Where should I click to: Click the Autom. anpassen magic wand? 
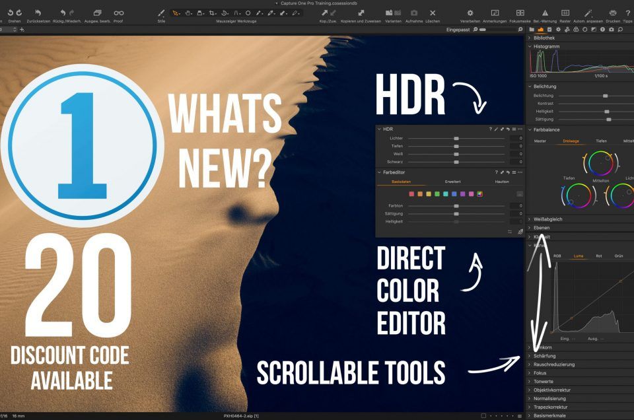[588, 13]
